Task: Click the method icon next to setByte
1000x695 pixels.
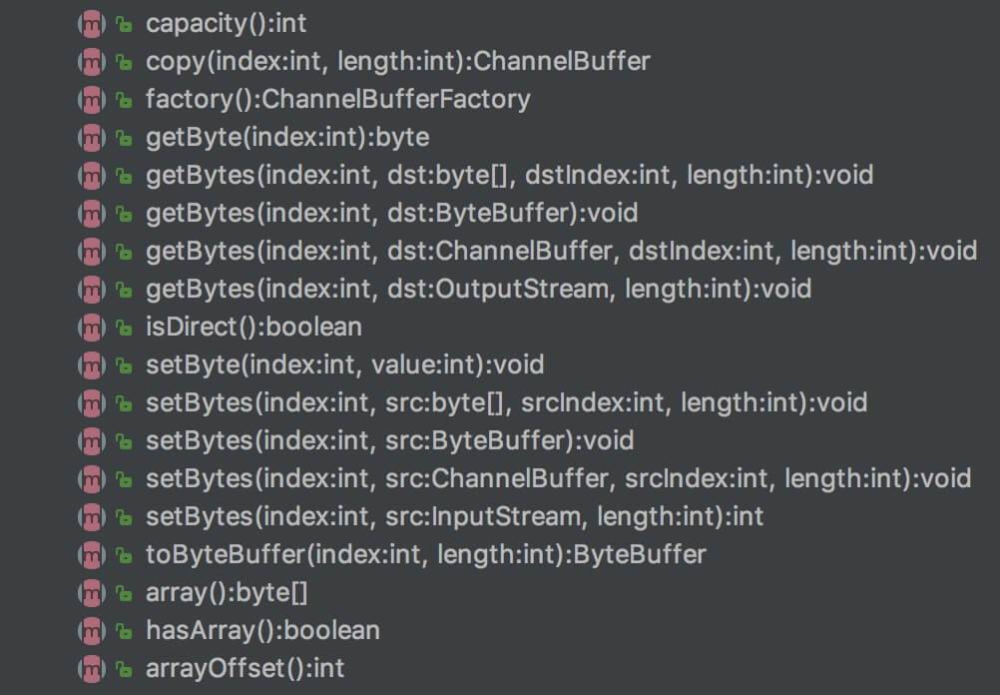Action: (91, 364)
